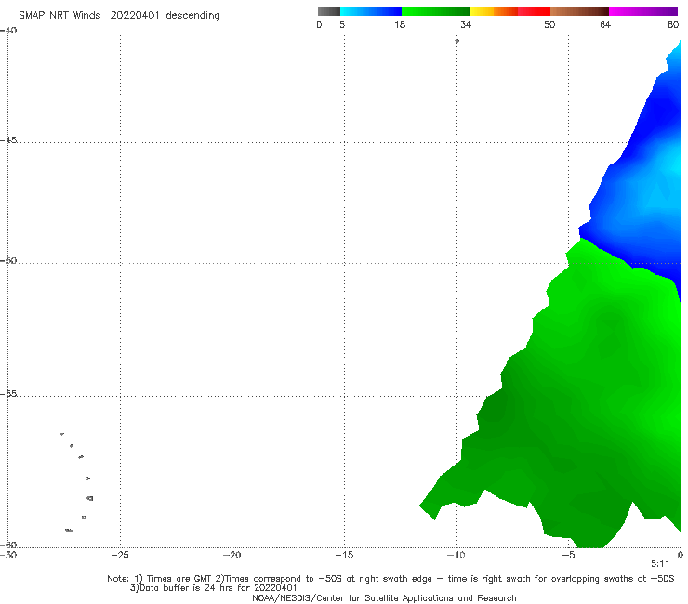Click the NOAA/NESDIS credit line

(384, 598)
